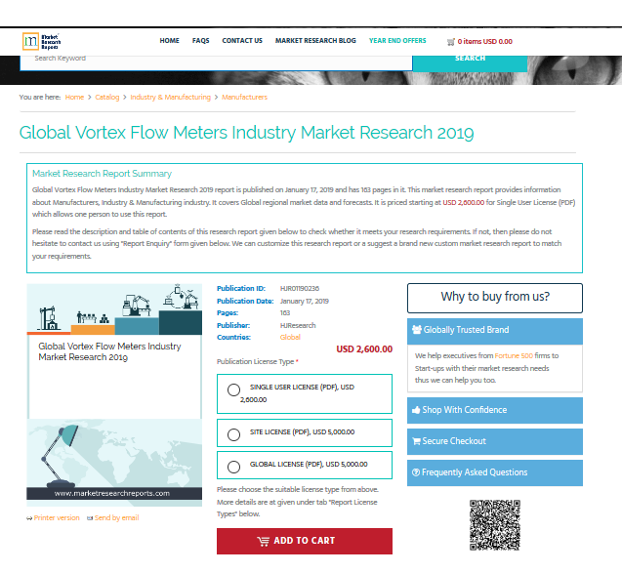This screenshot has height=573, width=622.
Task: Select Site License (PDF) radio button
Action: pos(233,434)
